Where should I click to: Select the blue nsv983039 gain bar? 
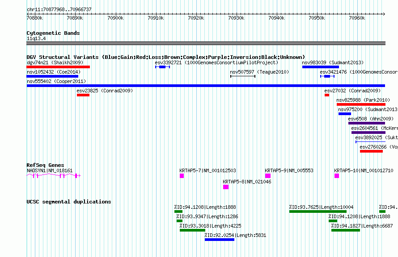(321, 67)
